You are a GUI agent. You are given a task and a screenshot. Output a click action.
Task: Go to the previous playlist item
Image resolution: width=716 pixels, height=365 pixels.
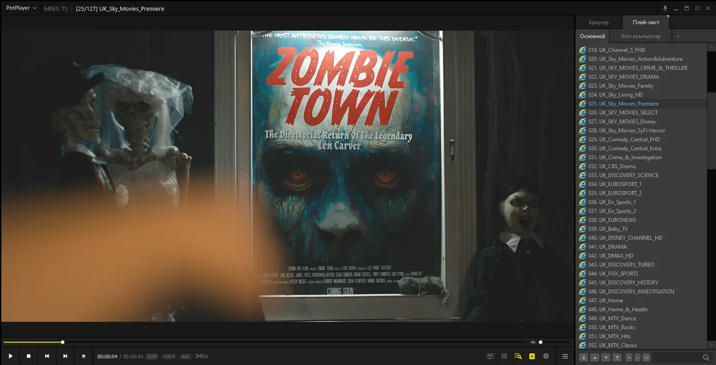pyautogui.click(x=47, y=356)
